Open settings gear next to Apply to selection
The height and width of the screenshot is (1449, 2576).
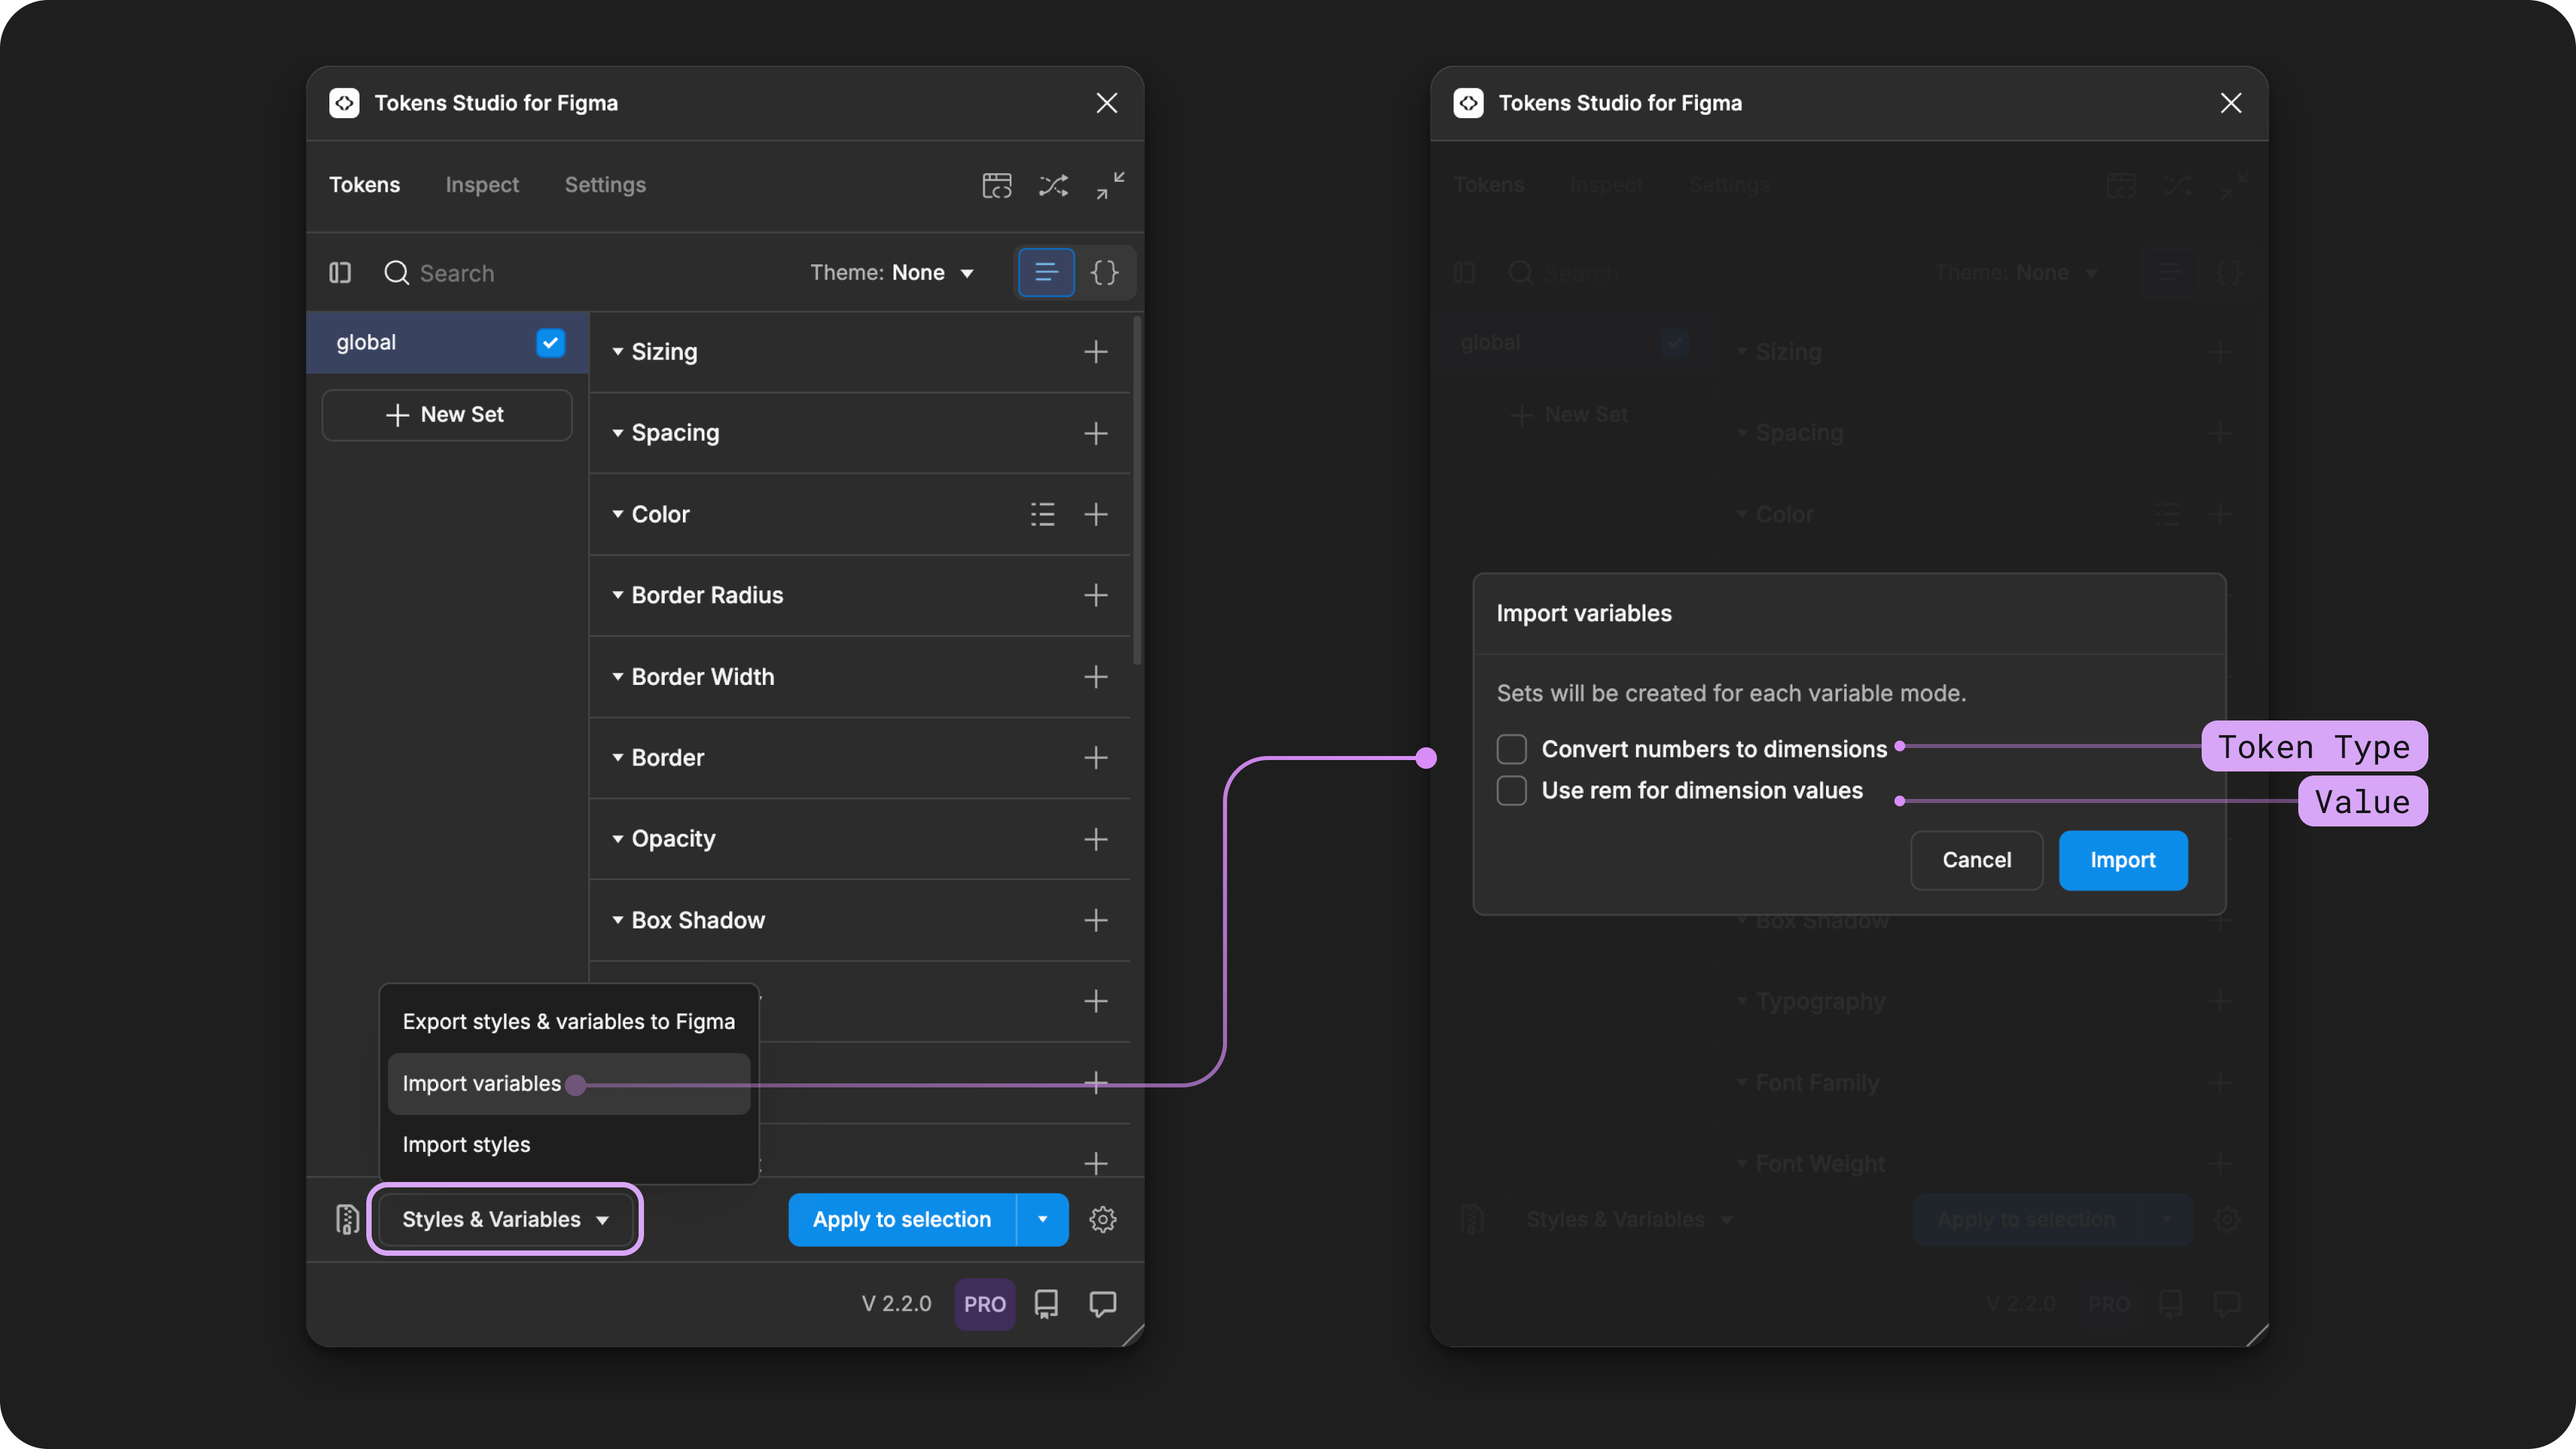pyautogui.click(x=1103, y=1219)
